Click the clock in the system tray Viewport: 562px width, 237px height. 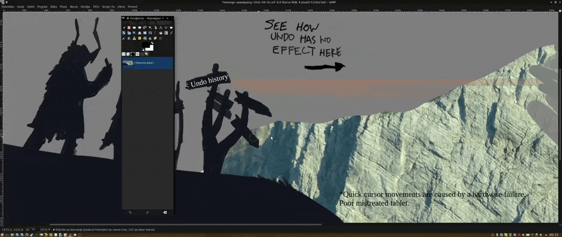(553, 234)
